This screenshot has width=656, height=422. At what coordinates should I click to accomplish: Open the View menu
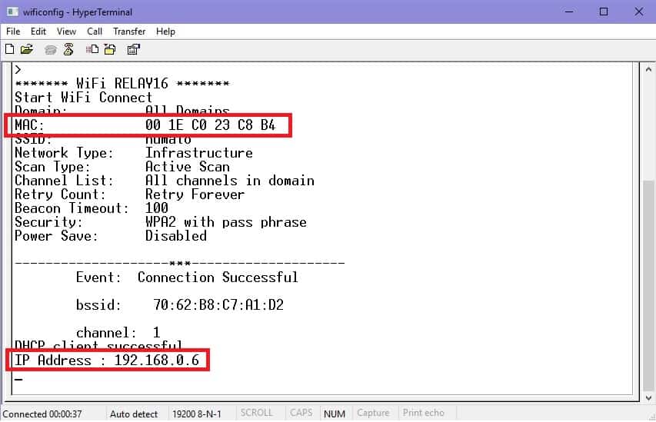click(66, 32)
